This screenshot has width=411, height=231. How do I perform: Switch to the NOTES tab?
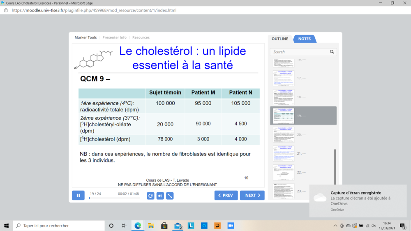pyautogui.click(x=304, y=39)
